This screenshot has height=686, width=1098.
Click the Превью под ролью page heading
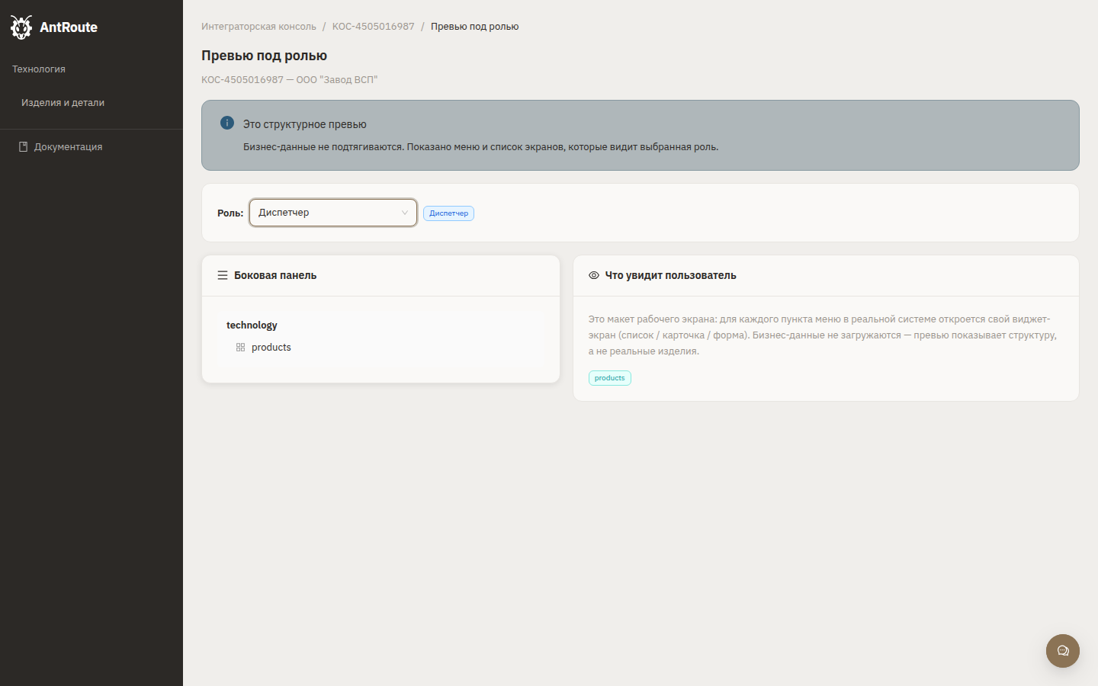[264, 56]
